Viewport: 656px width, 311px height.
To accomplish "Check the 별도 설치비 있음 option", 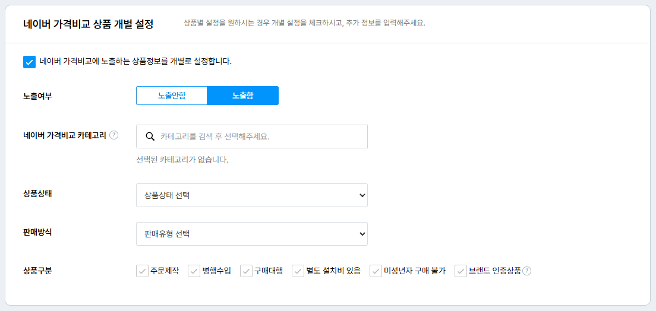I will (298, 271).
